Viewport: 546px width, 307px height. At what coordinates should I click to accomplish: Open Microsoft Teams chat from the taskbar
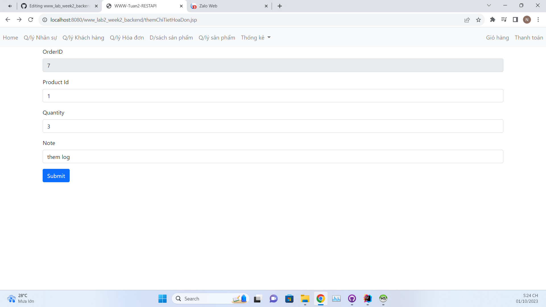274,299
